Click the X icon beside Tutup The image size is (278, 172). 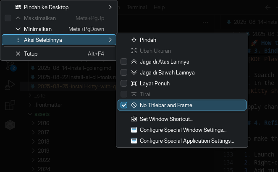click(x=18, y=54)
